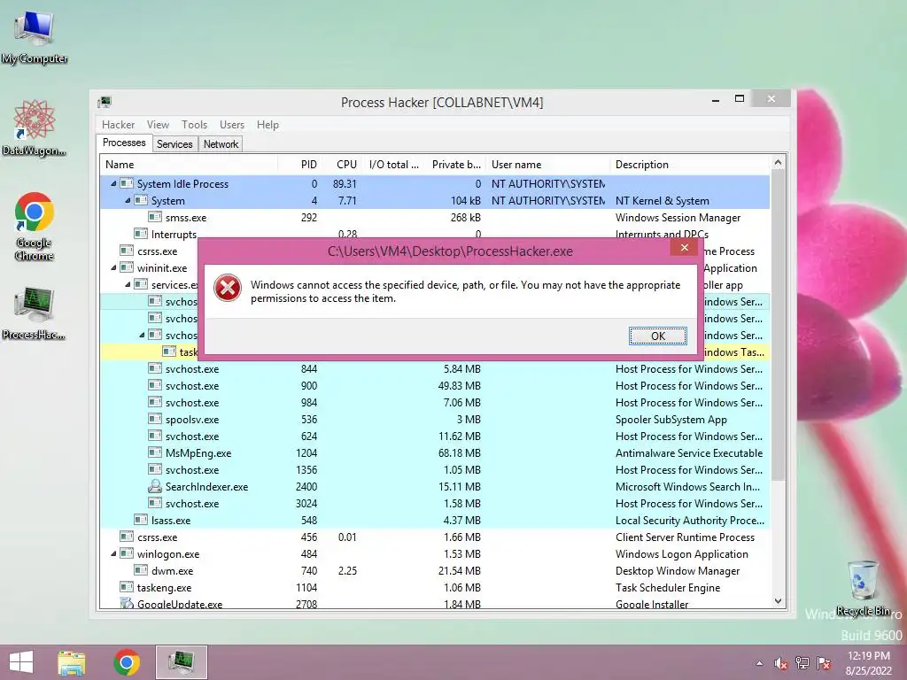
Task: Click the spoolsv.exe process icon
Action: [154, 419]
